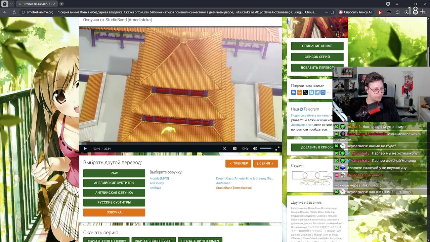Take a screenshot with the camera icon
The width and height of the screenshot is (430, 242).
(235, 149)
